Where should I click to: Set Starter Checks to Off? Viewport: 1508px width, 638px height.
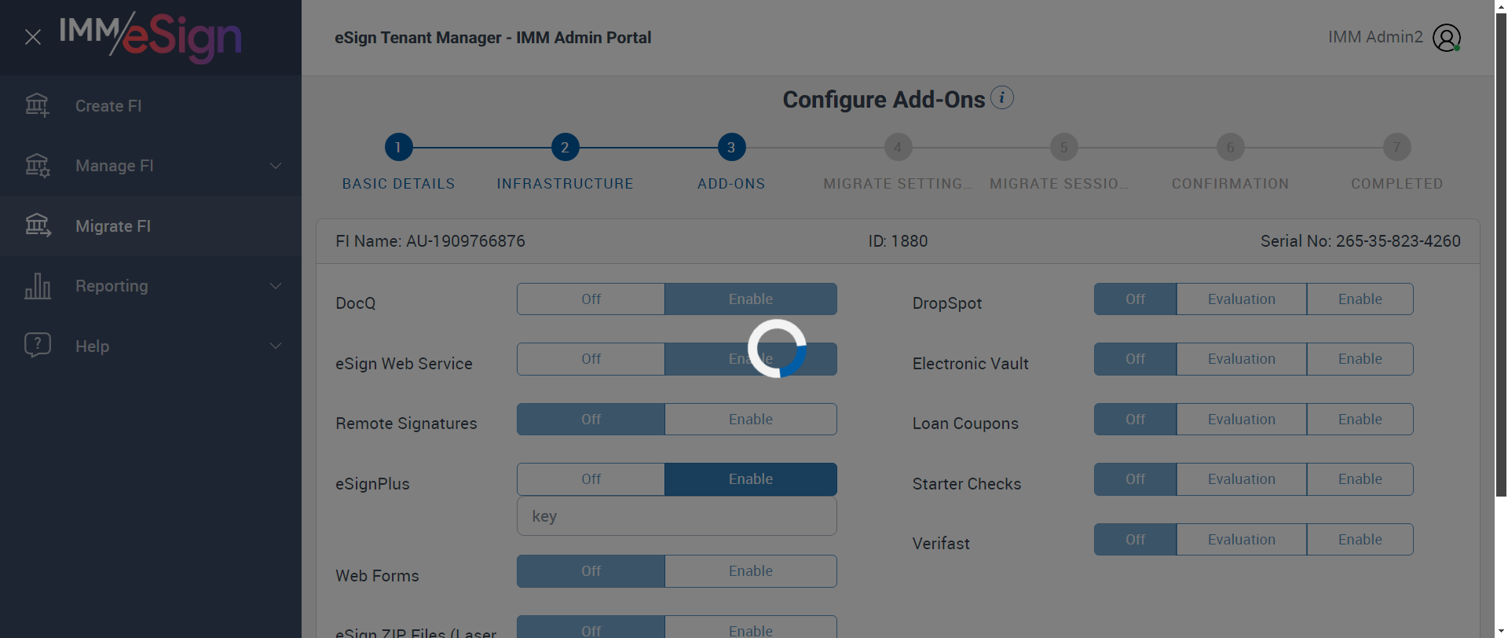pyautogui.click(x=1136, y=479)
